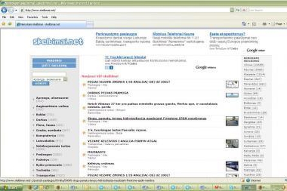Open the Favorites menu
This screenshot has height=191, width=287.
(x=32, y=17)
